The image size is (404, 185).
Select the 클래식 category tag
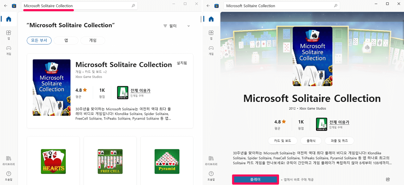tap(311, 141)
